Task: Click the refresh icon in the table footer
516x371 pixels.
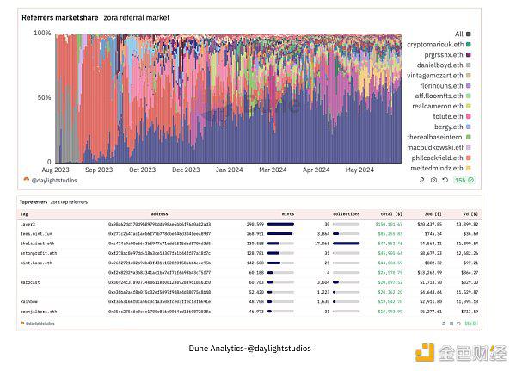Action: 458,324
